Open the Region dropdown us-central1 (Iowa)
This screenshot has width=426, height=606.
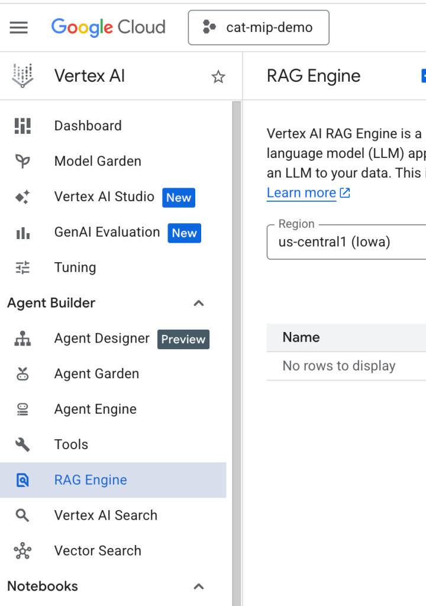(x=346, y=241)
